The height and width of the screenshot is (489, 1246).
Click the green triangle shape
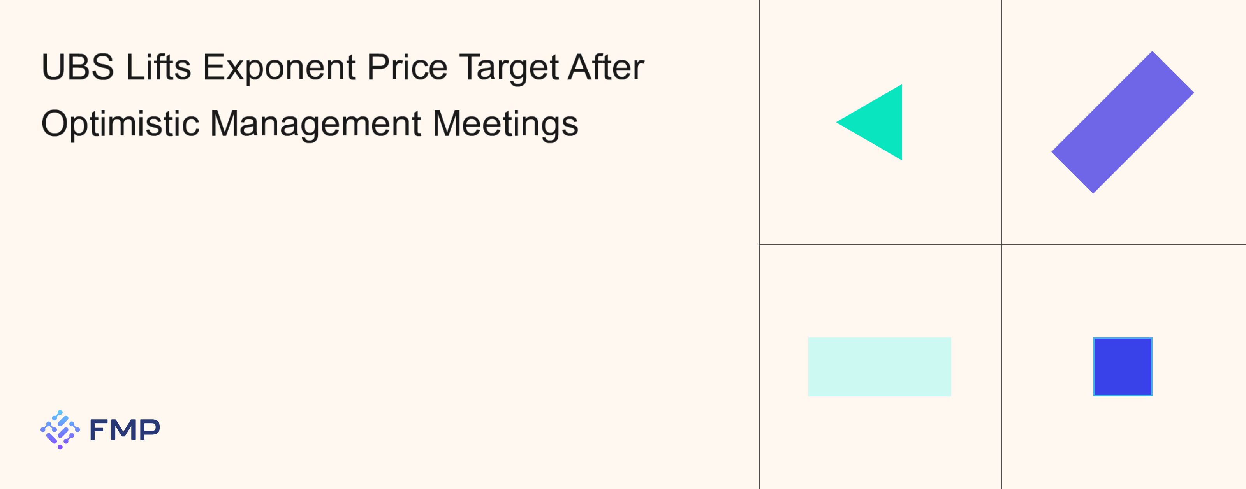(x=878, y=122)
